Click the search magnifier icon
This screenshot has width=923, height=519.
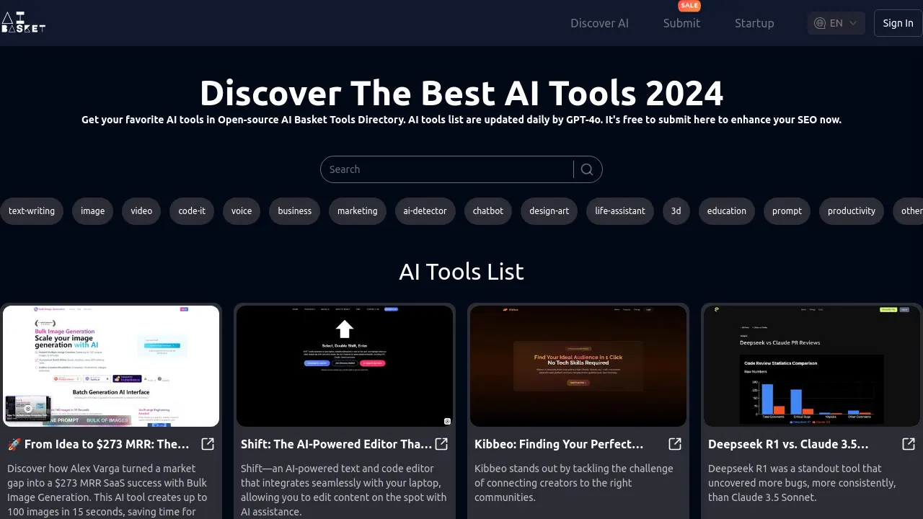click(587, 169)
